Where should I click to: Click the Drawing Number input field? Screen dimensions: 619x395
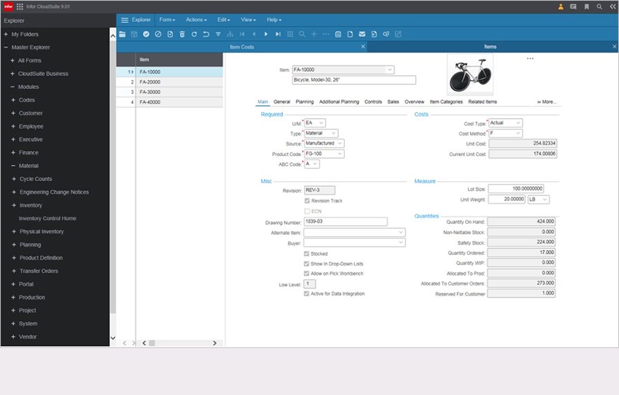(345, 222)
